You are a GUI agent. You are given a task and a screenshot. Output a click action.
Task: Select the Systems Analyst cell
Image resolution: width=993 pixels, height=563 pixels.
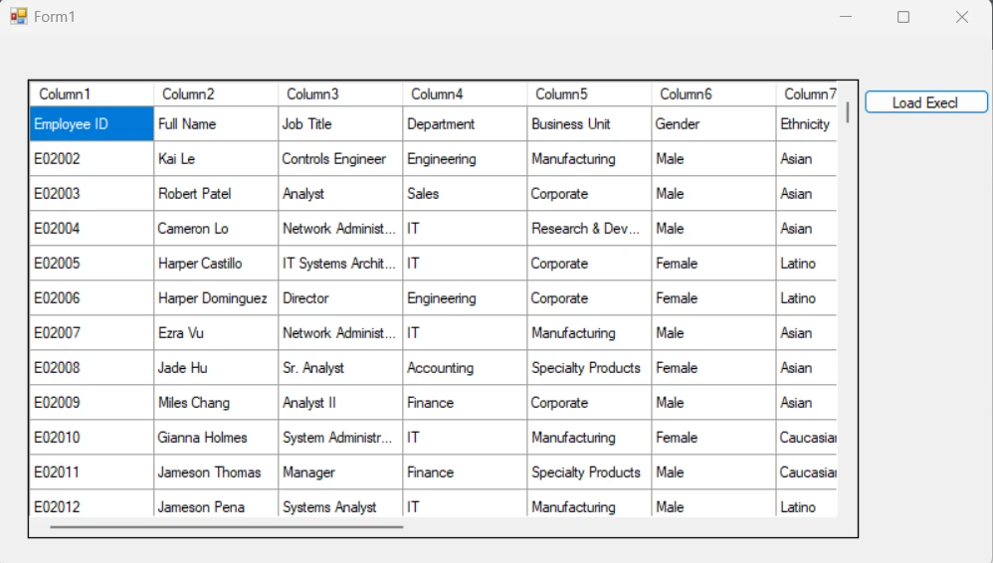pyautogui.click(x=340, y=506)
